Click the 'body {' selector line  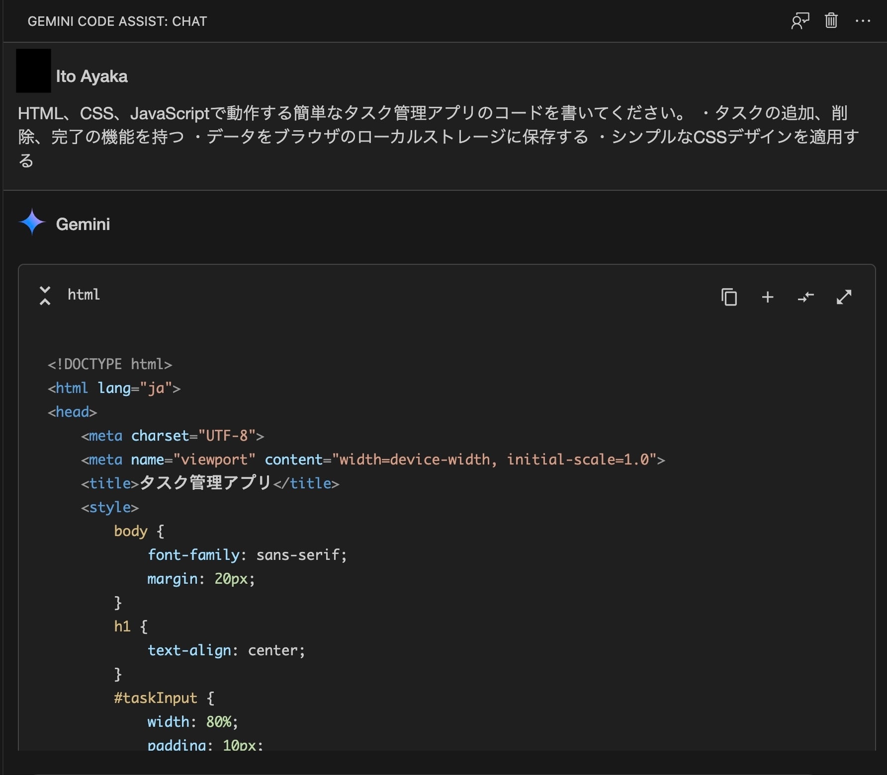point(139,531)
